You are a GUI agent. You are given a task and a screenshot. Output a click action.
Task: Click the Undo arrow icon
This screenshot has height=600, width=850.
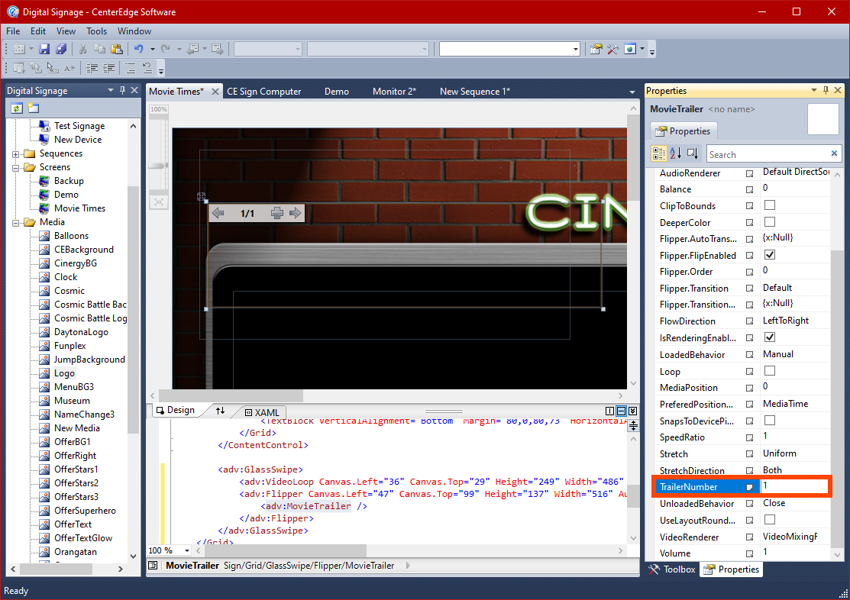139,50
